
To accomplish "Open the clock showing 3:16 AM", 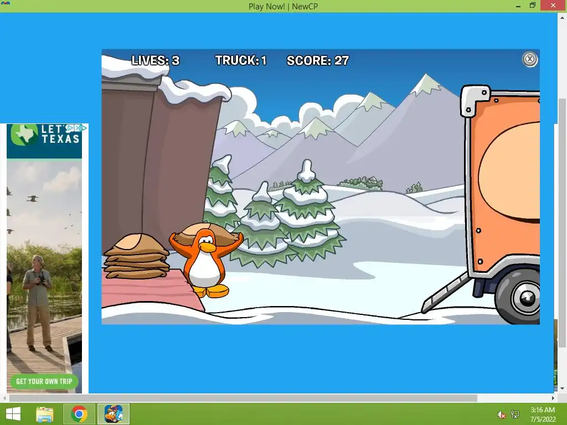I will coord(543,414).
